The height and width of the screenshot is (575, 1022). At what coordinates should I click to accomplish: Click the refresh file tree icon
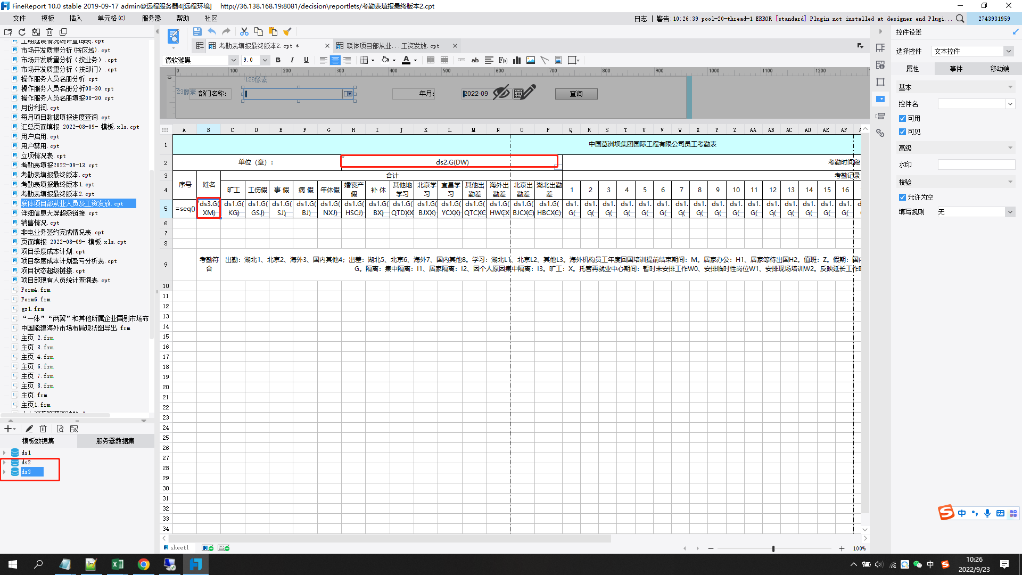click(x=22, y=32)
